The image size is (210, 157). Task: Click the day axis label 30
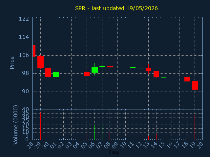click(45, 145)
